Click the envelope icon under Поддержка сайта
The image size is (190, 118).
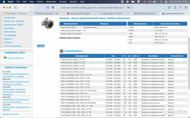(5, 58)
